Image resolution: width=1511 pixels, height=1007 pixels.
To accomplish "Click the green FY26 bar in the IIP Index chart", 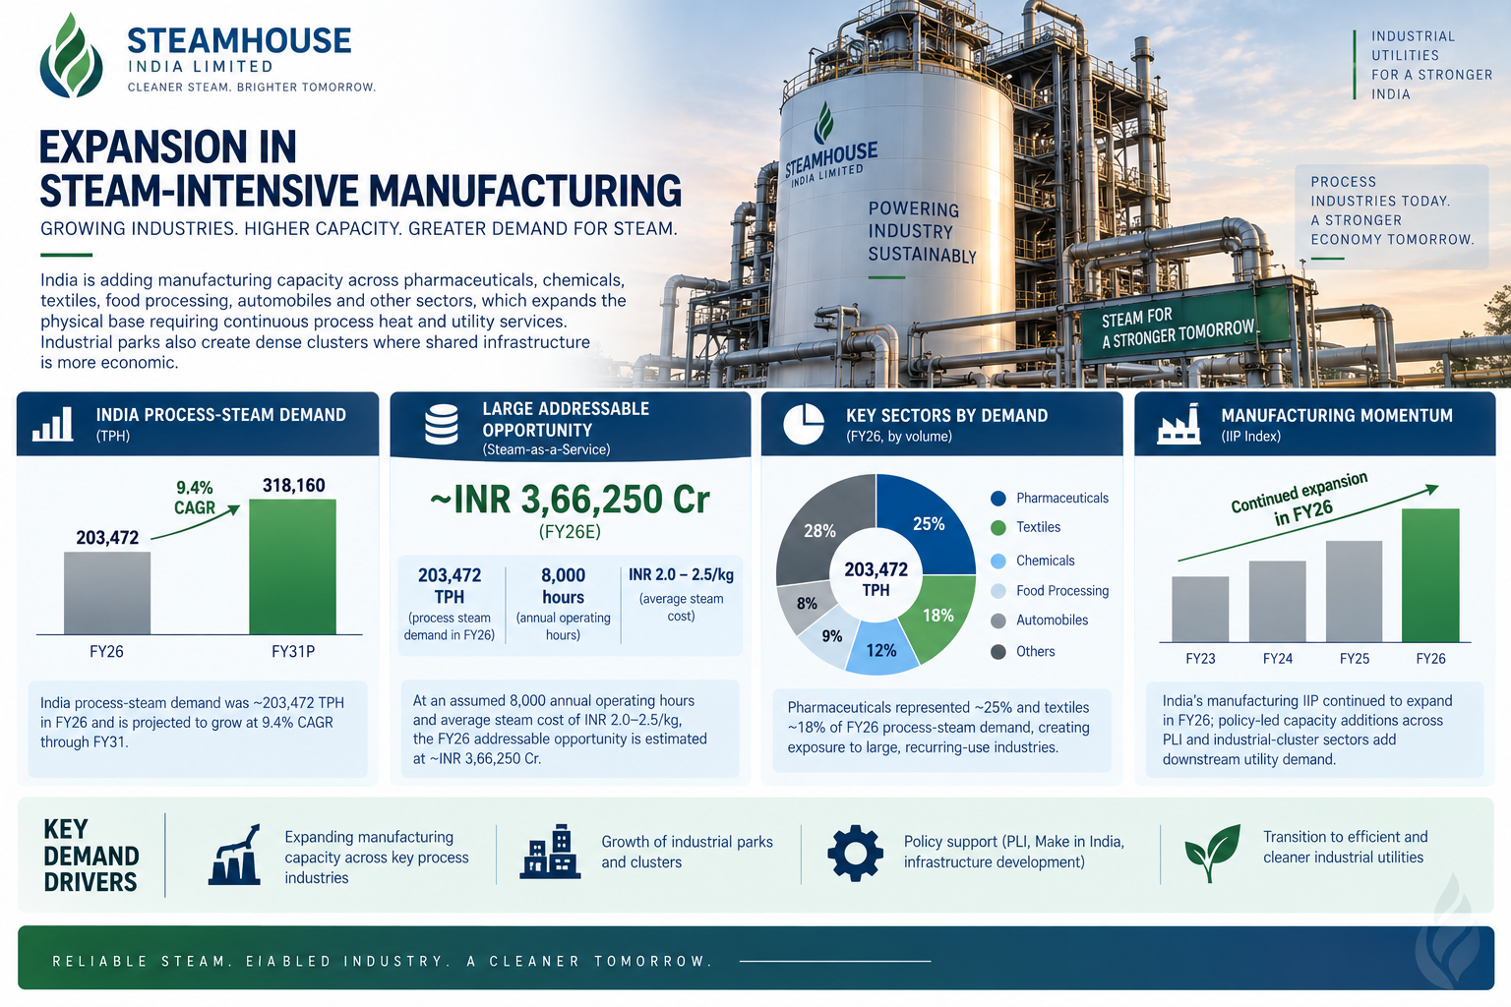I will (1430, 575).
